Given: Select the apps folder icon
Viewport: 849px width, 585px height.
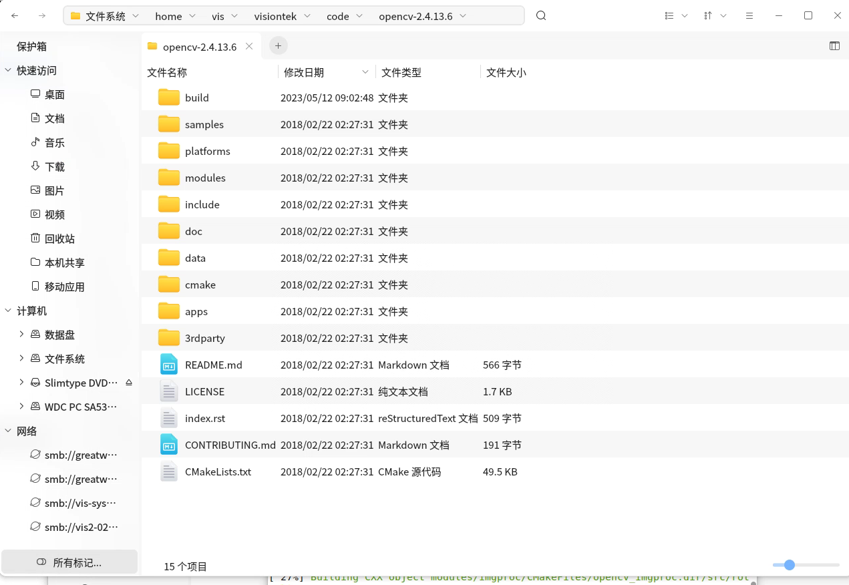Looking at the screenshot, I should pos(169,311).
